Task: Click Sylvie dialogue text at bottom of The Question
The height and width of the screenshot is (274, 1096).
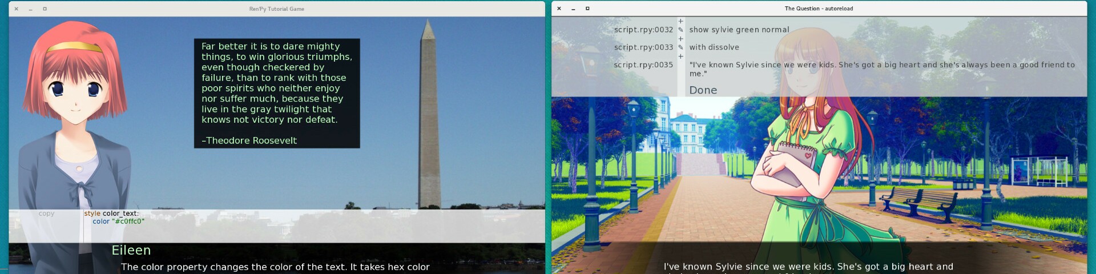Action: pos(808,267)
